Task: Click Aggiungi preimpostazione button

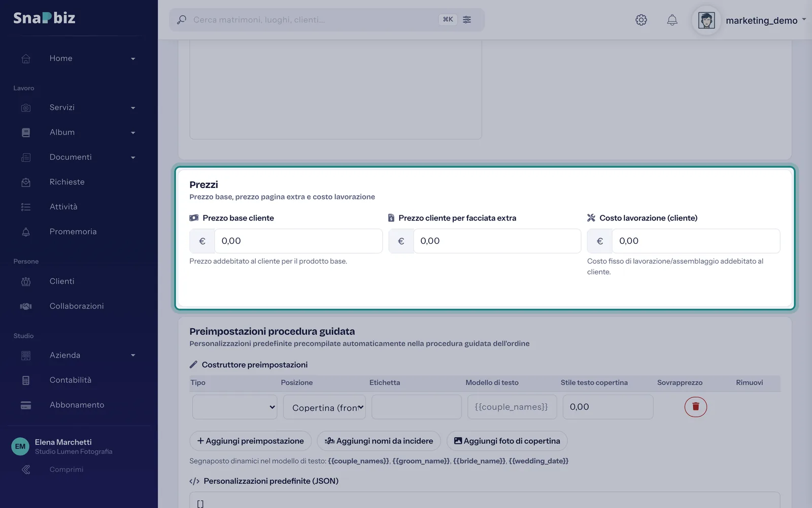Action: pos(250,441)
